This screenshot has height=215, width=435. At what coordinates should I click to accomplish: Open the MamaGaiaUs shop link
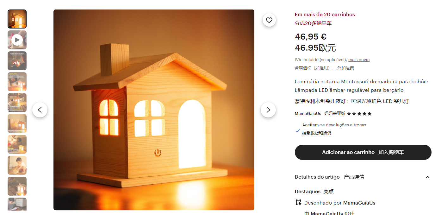308,114
